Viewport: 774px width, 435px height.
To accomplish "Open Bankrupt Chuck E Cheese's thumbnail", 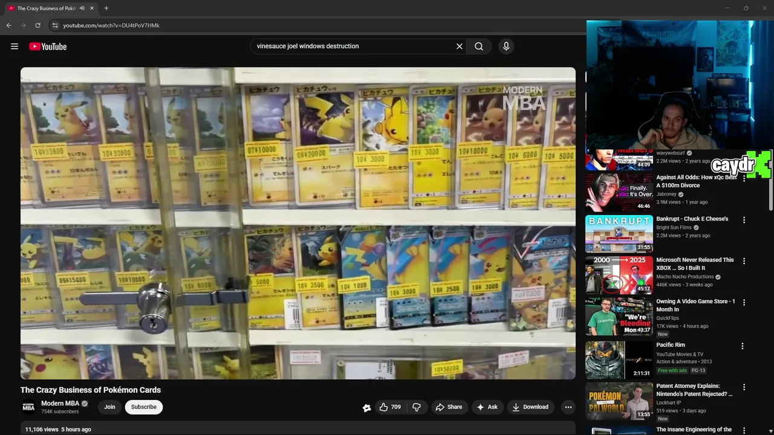I will click(619, 234).
